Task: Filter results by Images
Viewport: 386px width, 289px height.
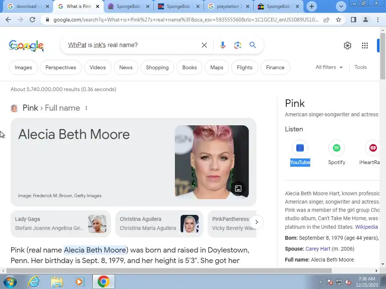Action: [23, 67]
